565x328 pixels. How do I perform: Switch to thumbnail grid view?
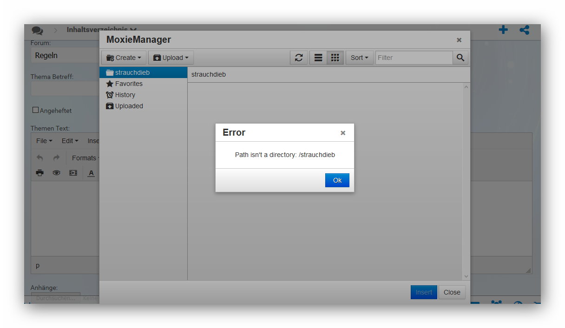[x=335, y=58]
